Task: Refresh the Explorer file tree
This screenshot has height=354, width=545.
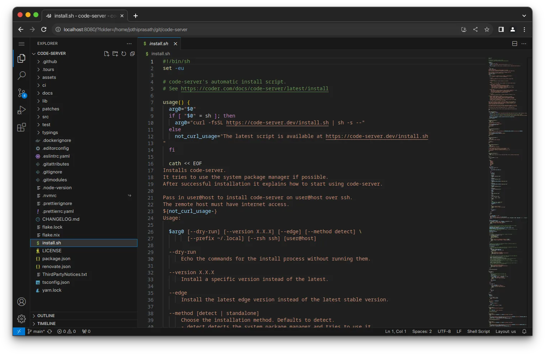Action: pos(123,53)
